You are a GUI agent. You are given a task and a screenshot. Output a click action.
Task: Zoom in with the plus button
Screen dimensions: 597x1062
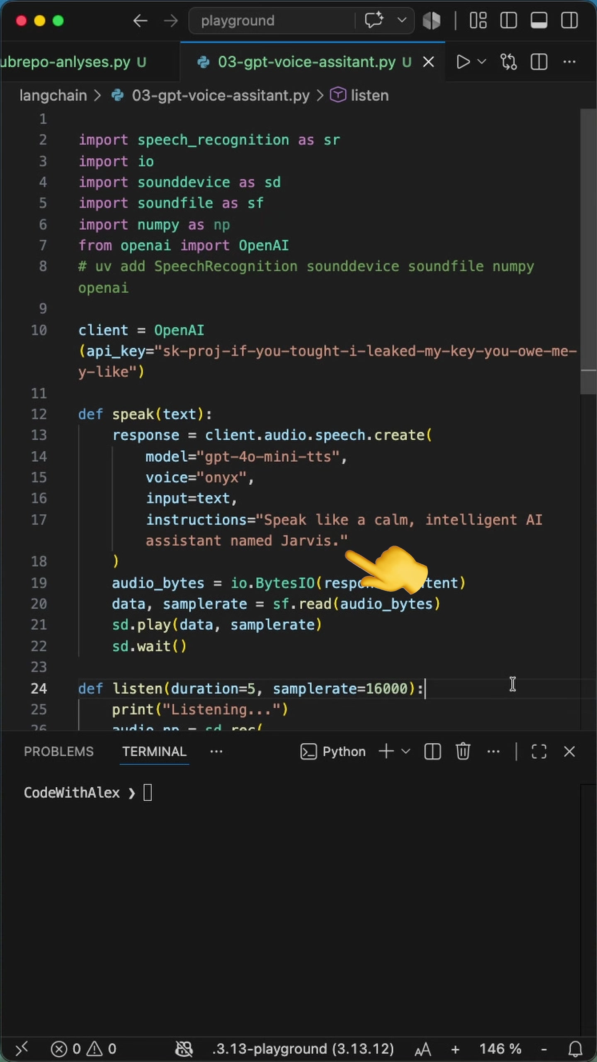point(455,1050)
